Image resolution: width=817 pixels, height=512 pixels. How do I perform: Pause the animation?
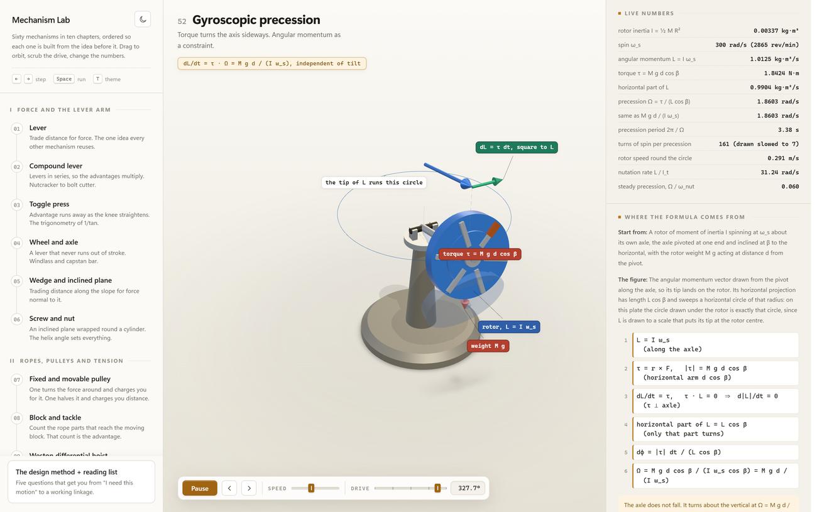[x=200, y=488]
